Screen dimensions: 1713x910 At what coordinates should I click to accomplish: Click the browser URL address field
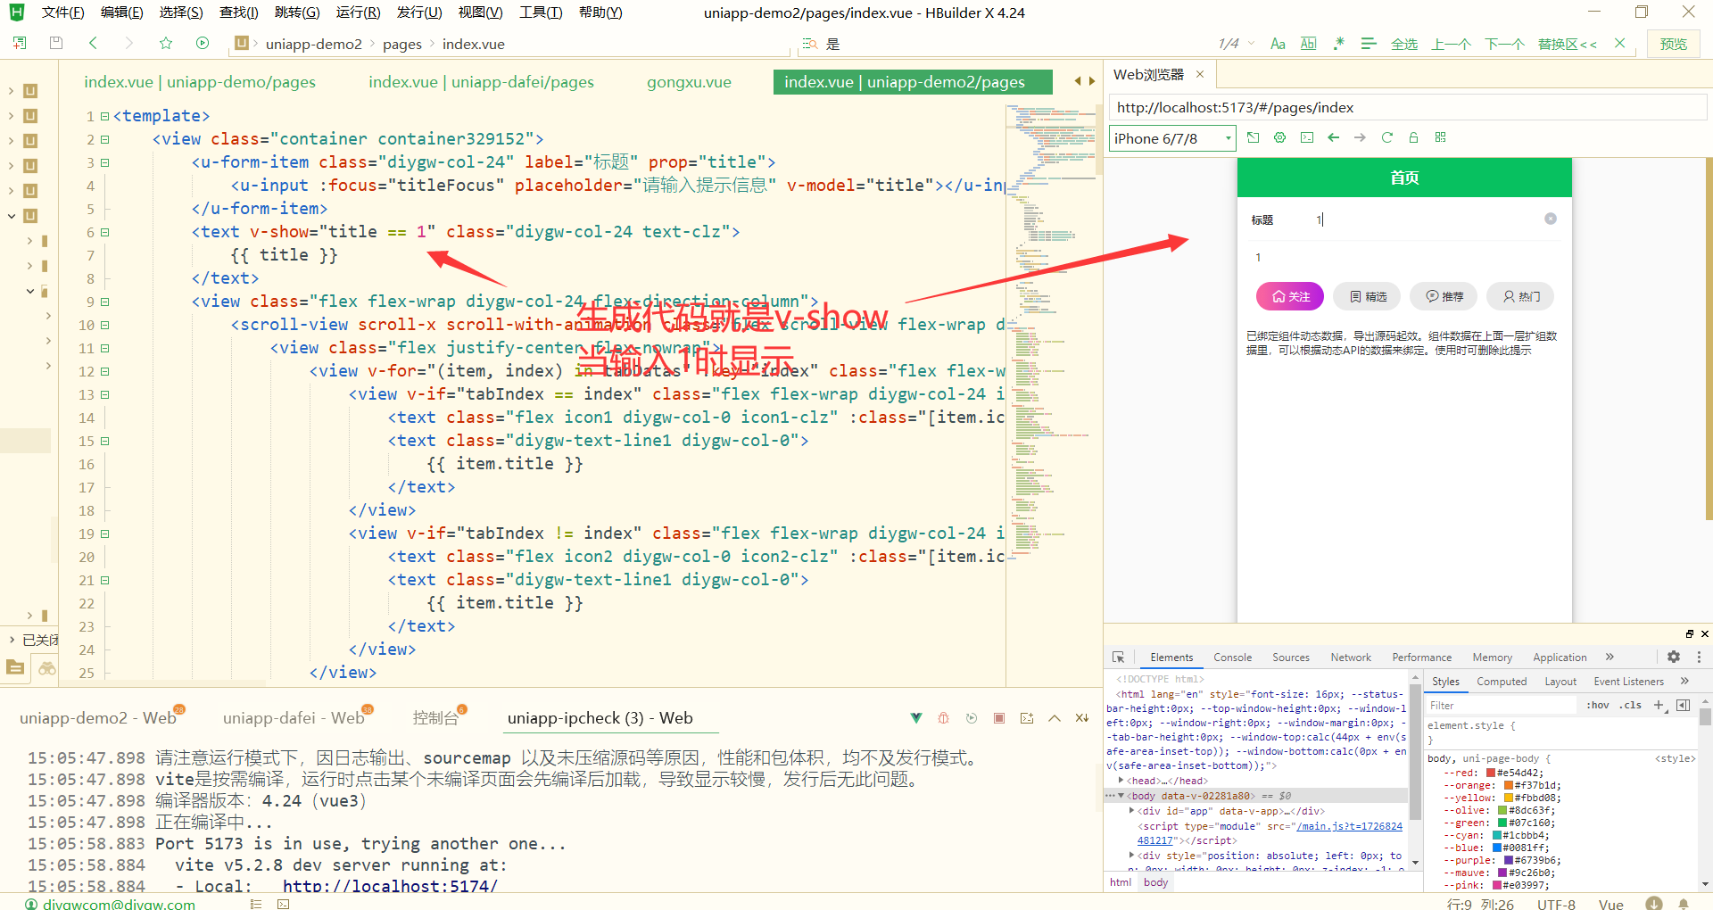pyautogui.click(x=1408, y=108)
